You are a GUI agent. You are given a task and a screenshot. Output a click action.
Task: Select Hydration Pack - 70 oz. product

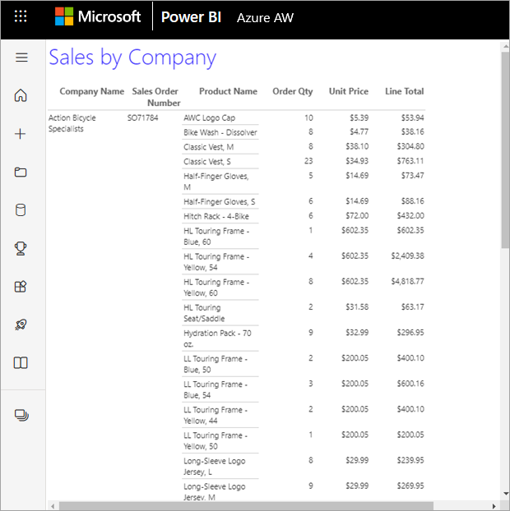pos(217,338)
